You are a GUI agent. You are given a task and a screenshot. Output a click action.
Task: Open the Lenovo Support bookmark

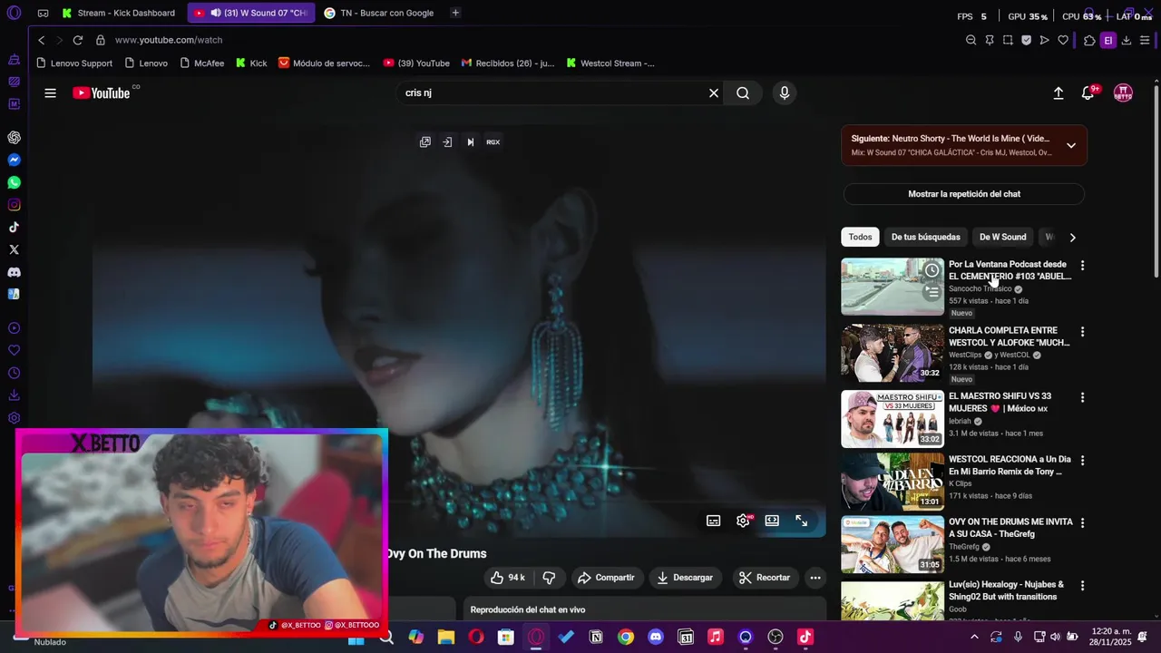74,63
